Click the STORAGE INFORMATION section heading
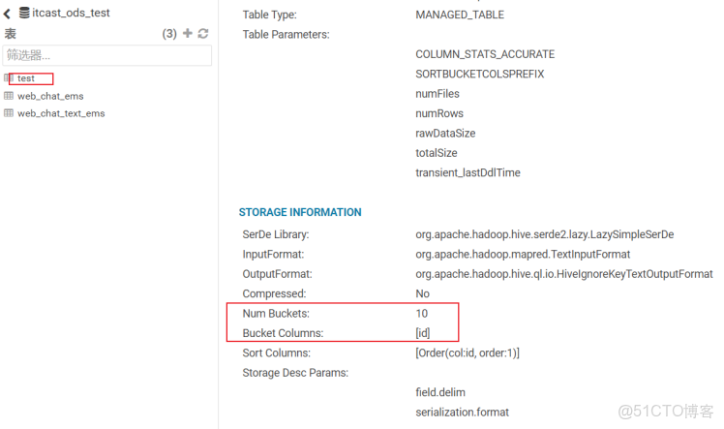Screen dimensions: 724x429 300,212
